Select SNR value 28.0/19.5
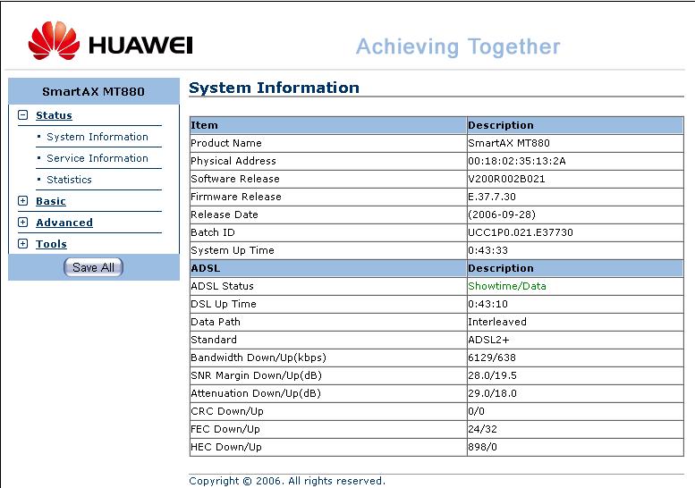This screenshot has width=695, height=488. [493, 375]
